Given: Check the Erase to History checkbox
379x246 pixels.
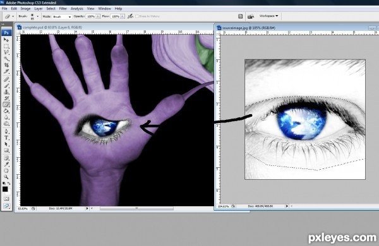Looking at the screenshot, I should 137,16.
